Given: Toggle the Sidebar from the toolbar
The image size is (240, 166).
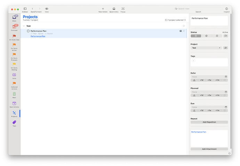Looking at the screenshot, I should click(25, 9).
